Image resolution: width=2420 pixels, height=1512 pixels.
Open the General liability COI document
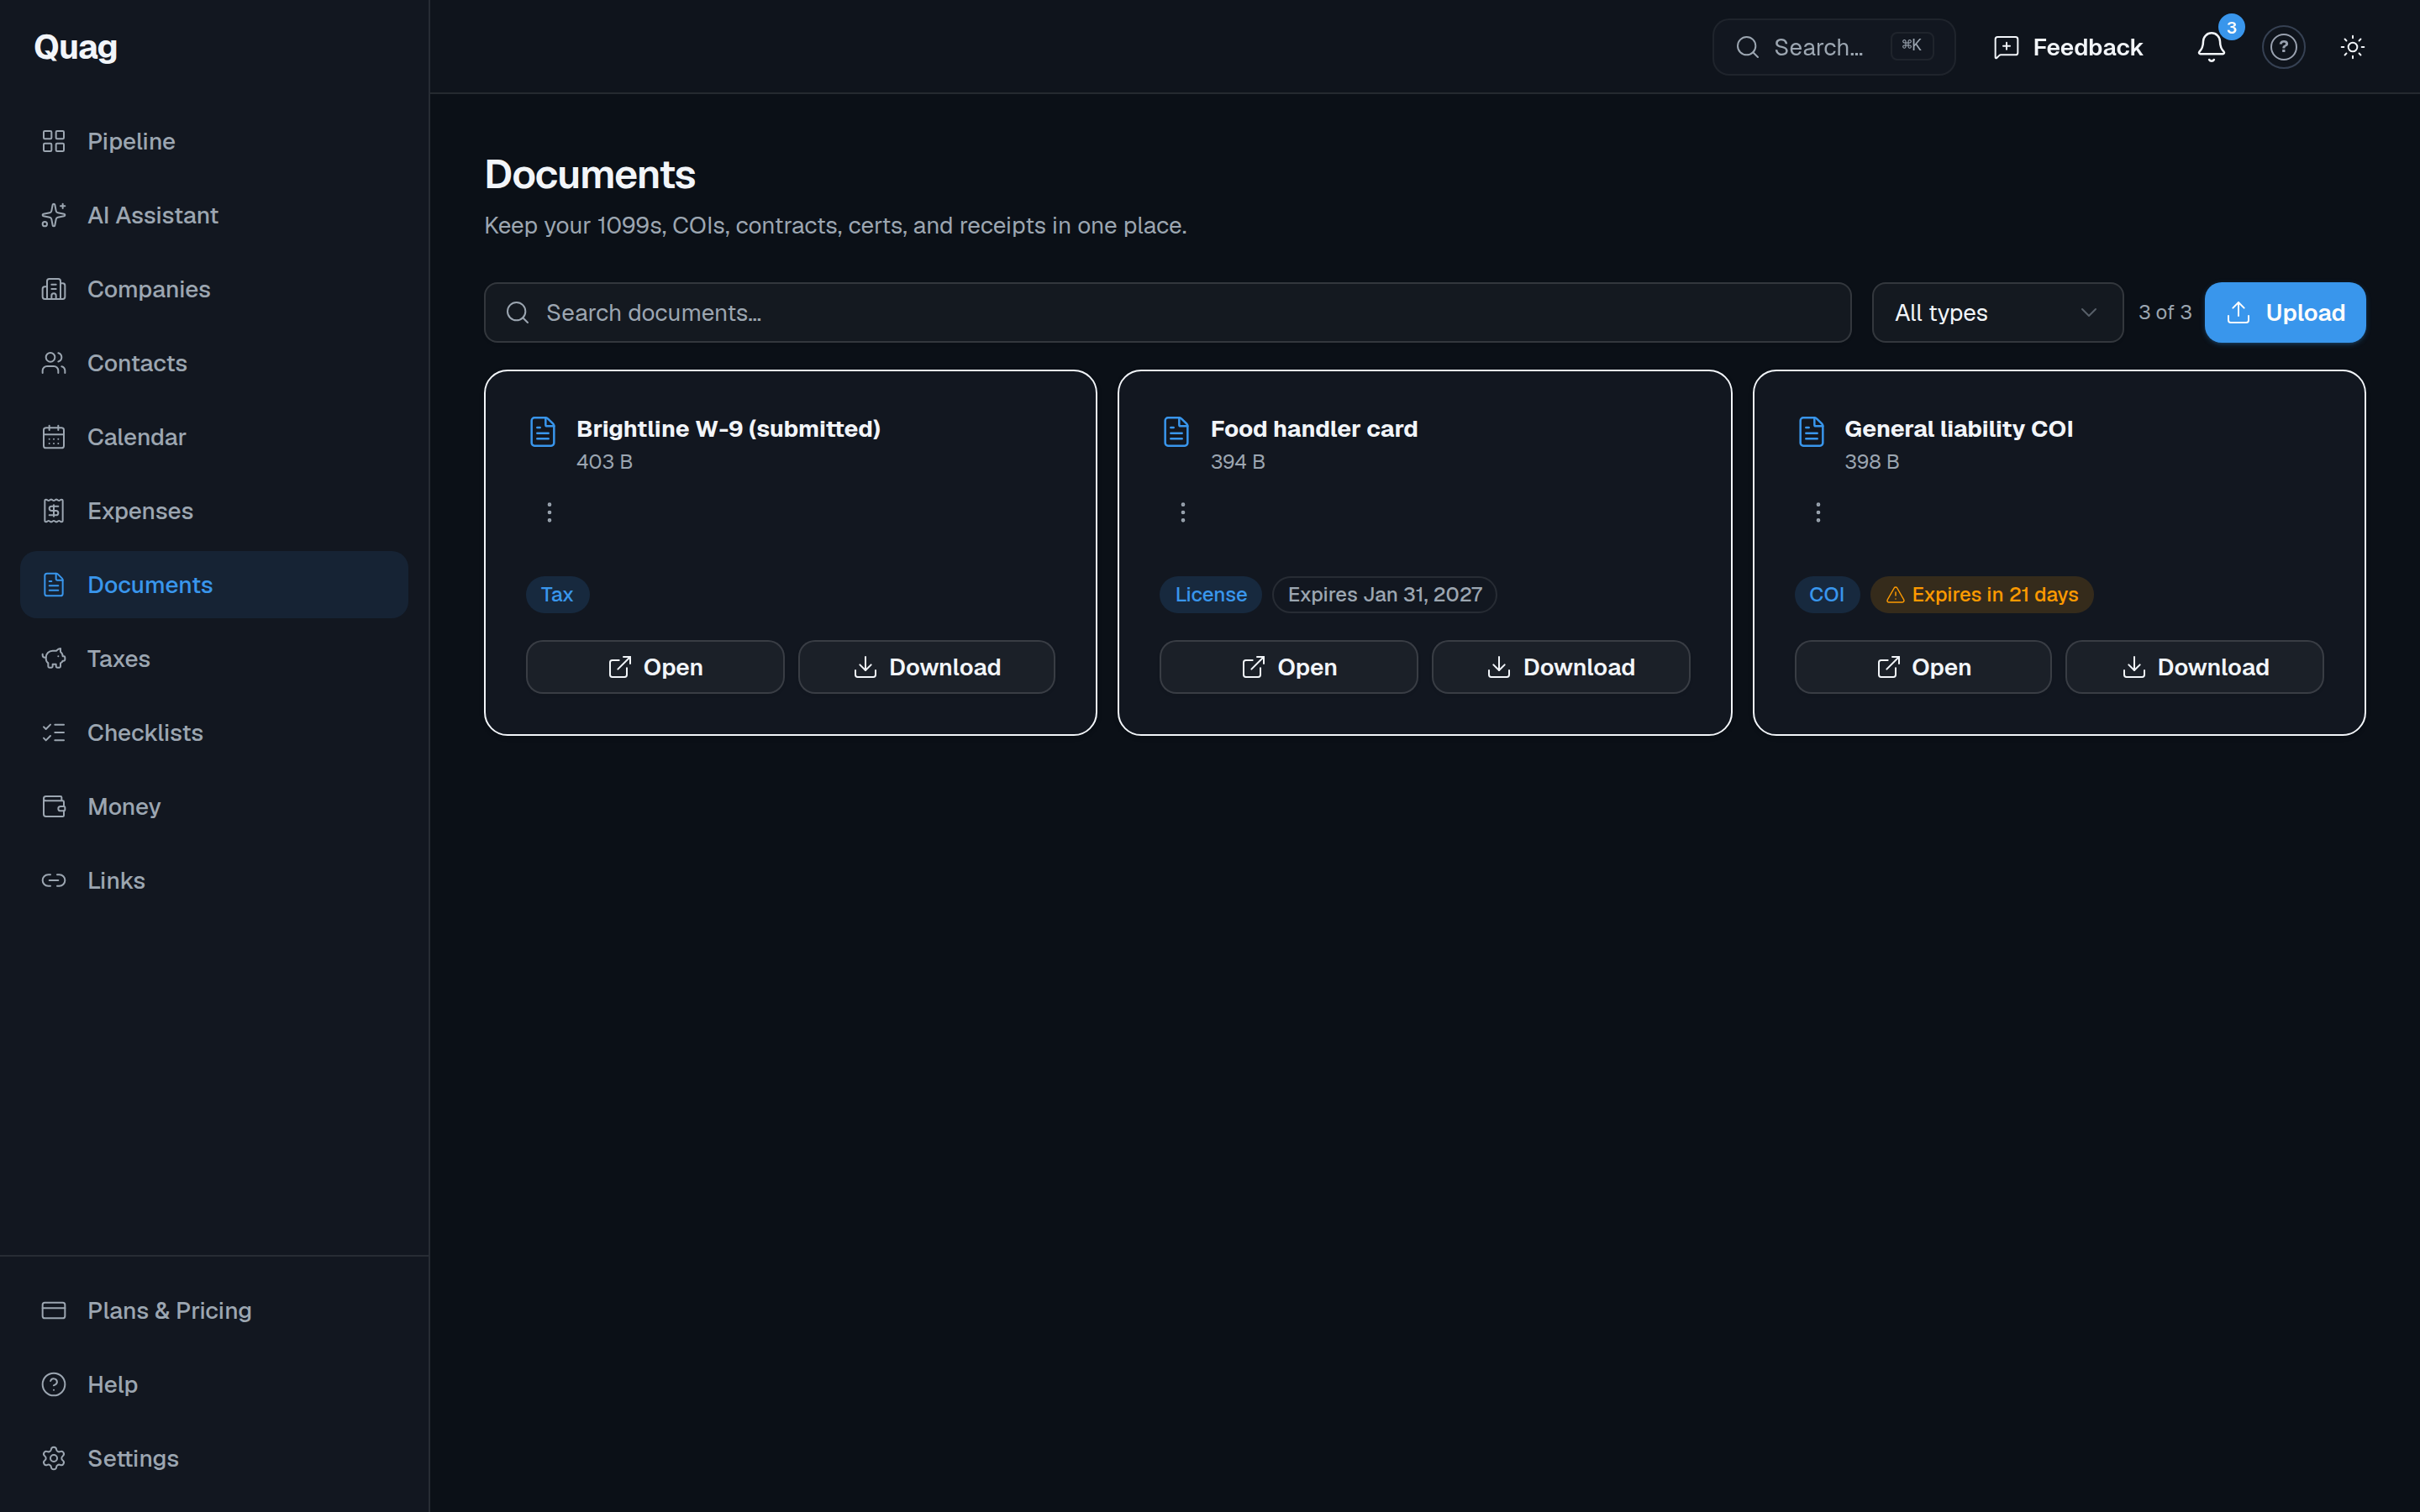(1923, 667)
